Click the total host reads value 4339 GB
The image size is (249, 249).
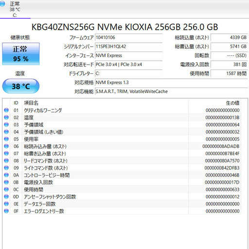(229, 37)
